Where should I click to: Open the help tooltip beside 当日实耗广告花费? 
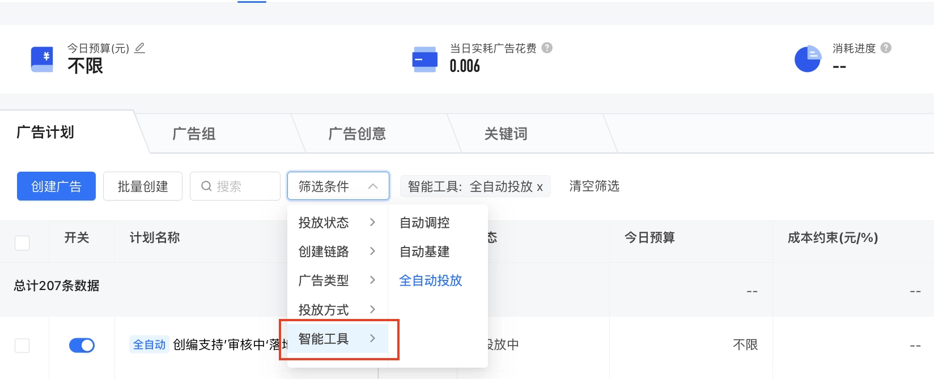[546, 48]
